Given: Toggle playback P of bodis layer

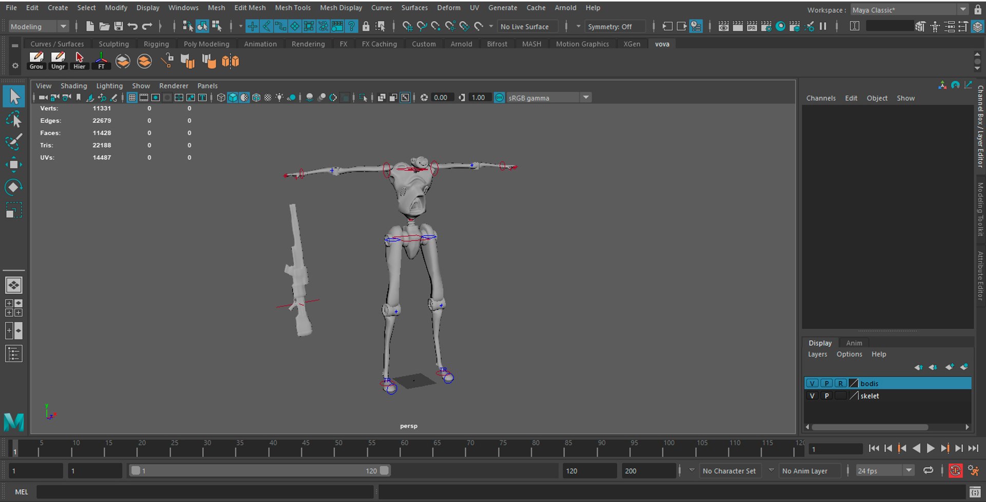Looking at the screenshot, I should 826,383.
